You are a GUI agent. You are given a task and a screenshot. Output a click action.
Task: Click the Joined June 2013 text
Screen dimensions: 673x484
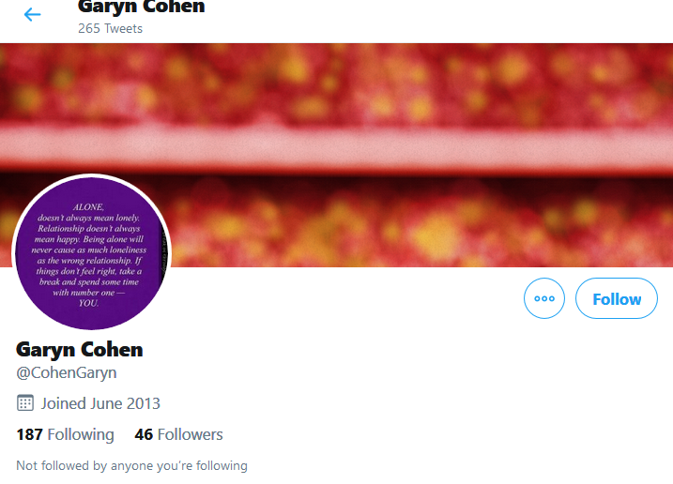pyautogui.click(x=100, y=403)
